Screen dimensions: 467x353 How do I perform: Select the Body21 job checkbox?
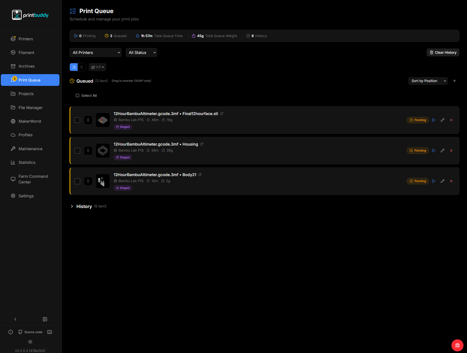(77, 181)
